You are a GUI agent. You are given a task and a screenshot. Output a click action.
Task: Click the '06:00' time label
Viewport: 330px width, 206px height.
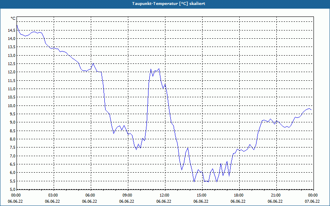90,195
